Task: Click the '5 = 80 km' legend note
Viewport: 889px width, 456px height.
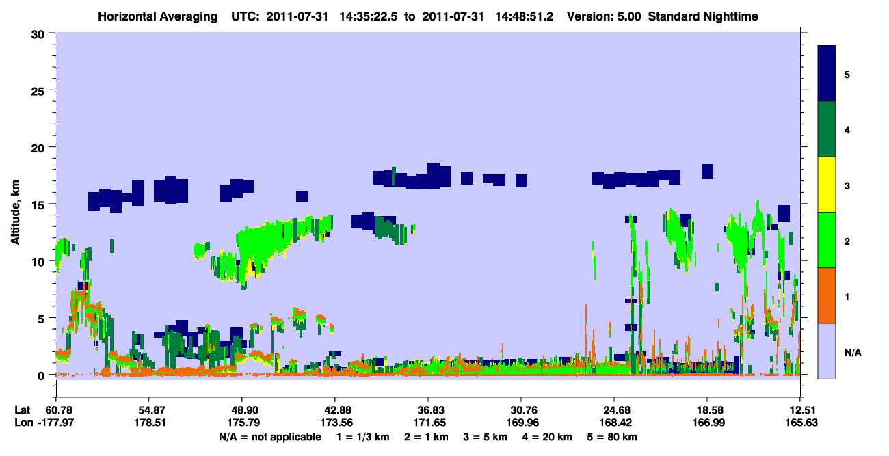Action: pyautogui.click(x=612, y=436)
